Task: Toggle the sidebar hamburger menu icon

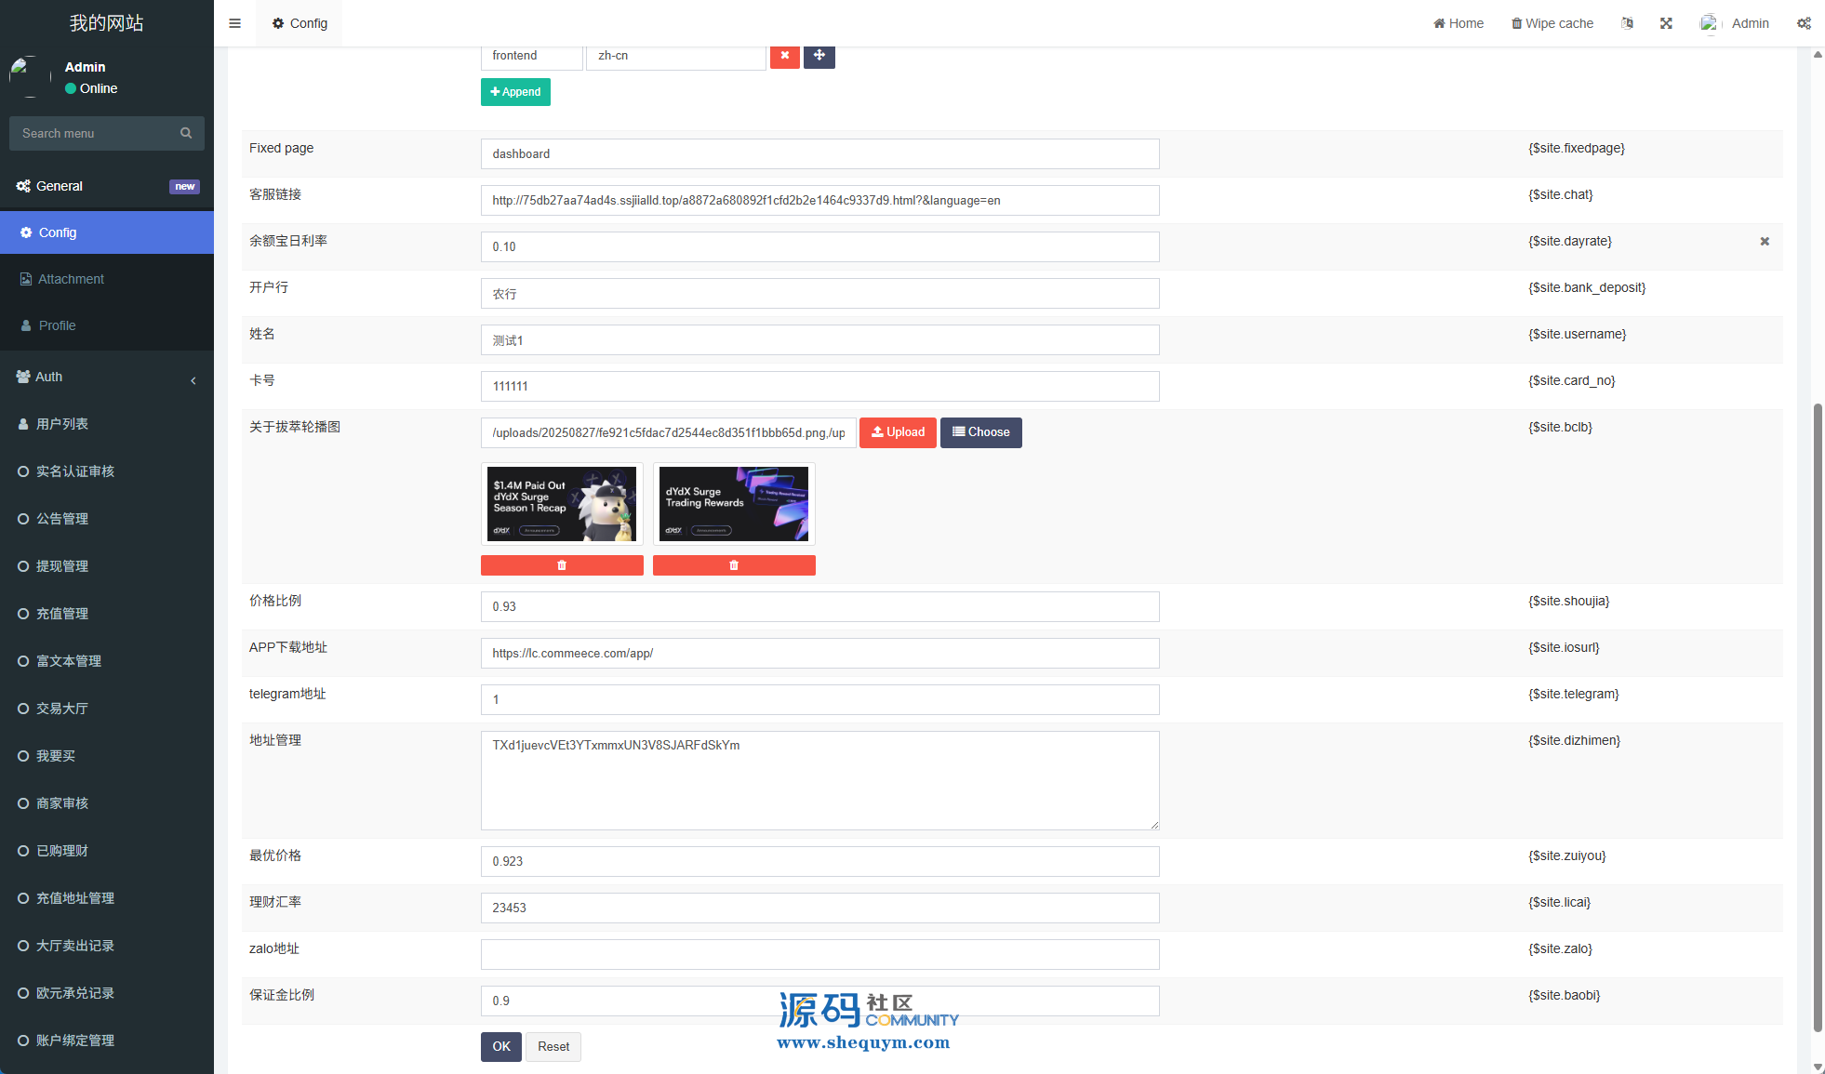Action: (234, 23)
